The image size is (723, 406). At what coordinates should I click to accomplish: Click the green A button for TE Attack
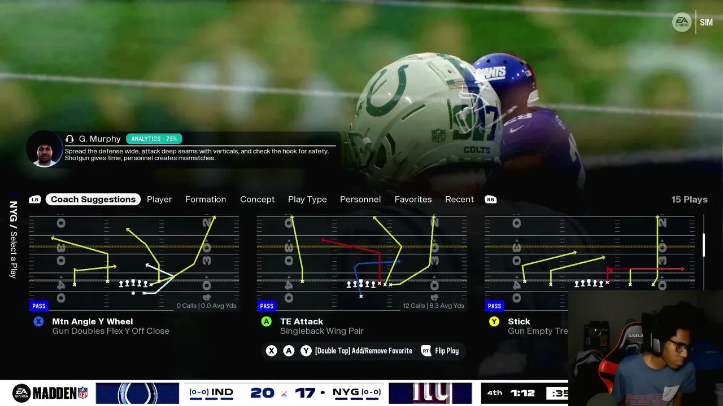coord(266,321)
